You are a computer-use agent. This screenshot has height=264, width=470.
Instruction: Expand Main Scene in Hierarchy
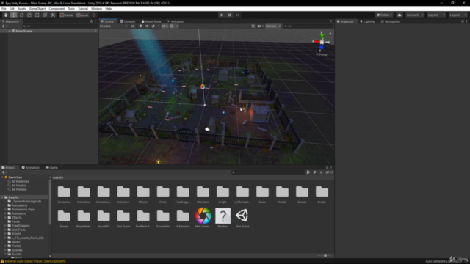tap(10, 31)
